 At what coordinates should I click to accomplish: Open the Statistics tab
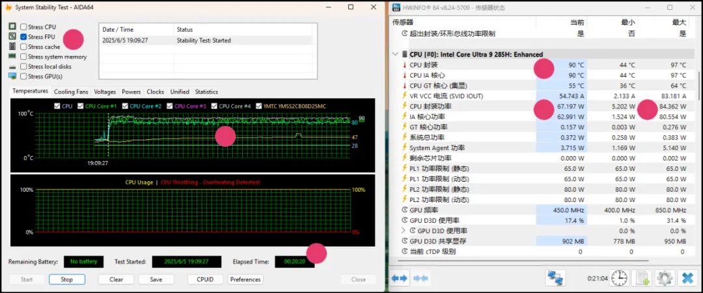(x=206, y=92)
